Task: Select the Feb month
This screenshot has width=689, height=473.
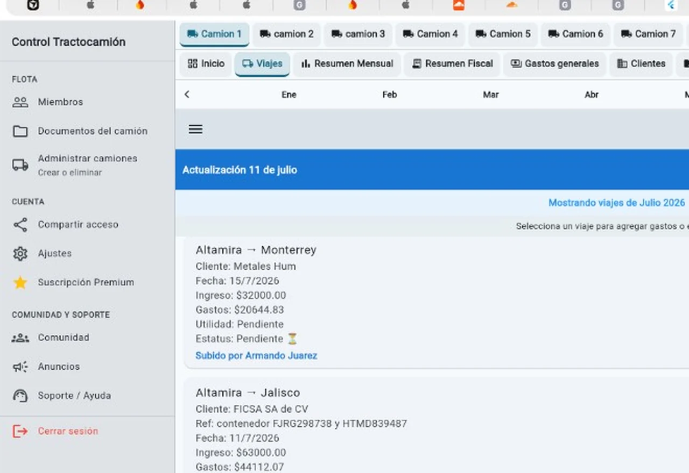Action: click(x=390, y=95)
